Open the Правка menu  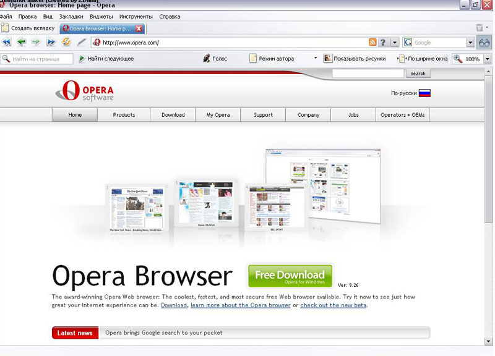(x=27, y=17)
